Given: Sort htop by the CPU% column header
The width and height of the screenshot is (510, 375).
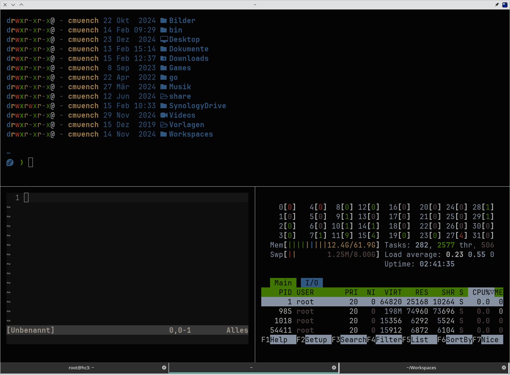Looking at the screenshot, I should coord(481,292).
